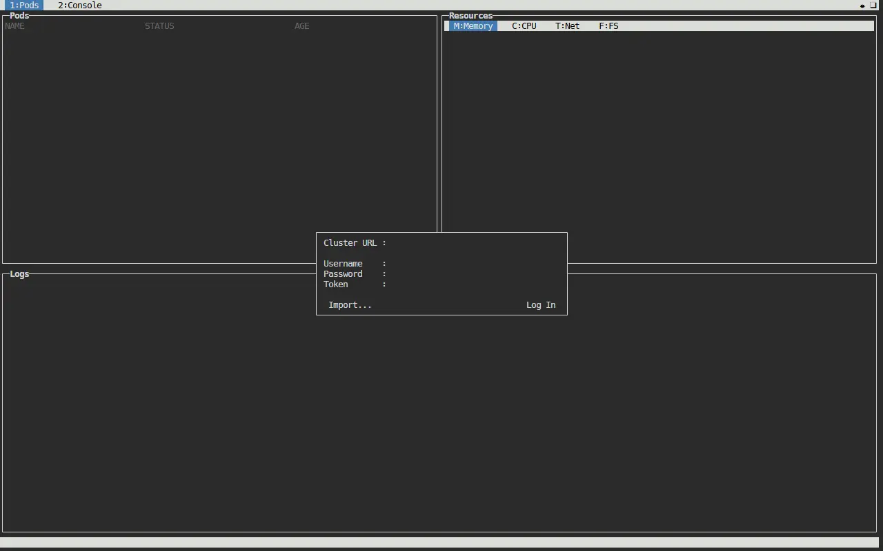Select the M:Memory resource tab
This screenshot has height=551, width=883.
pos(473,26)
